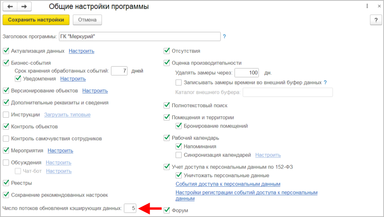The height and width of the screenshot is (217, 384).
Task: Open События доступа к персональным данным link
Action: [228, 184]
